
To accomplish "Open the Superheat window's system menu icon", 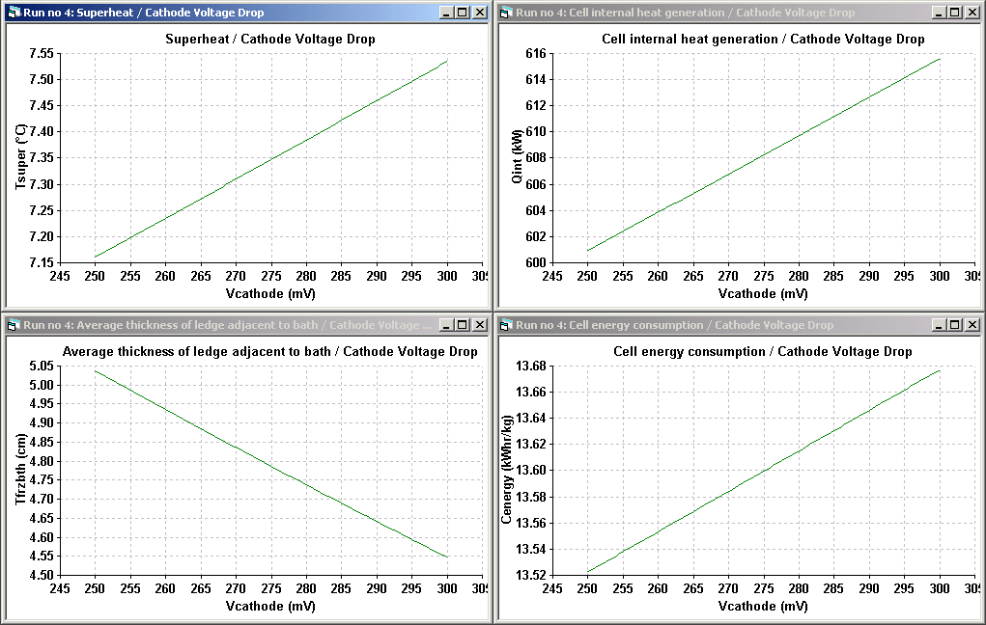I will tap(14, 13).
